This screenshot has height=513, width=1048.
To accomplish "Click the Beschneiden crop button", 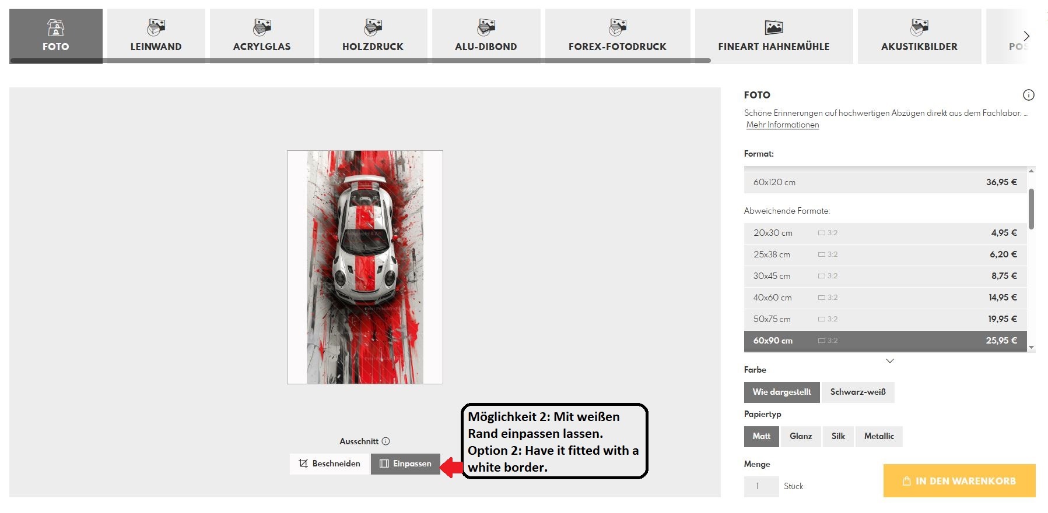I will point(330,464).
